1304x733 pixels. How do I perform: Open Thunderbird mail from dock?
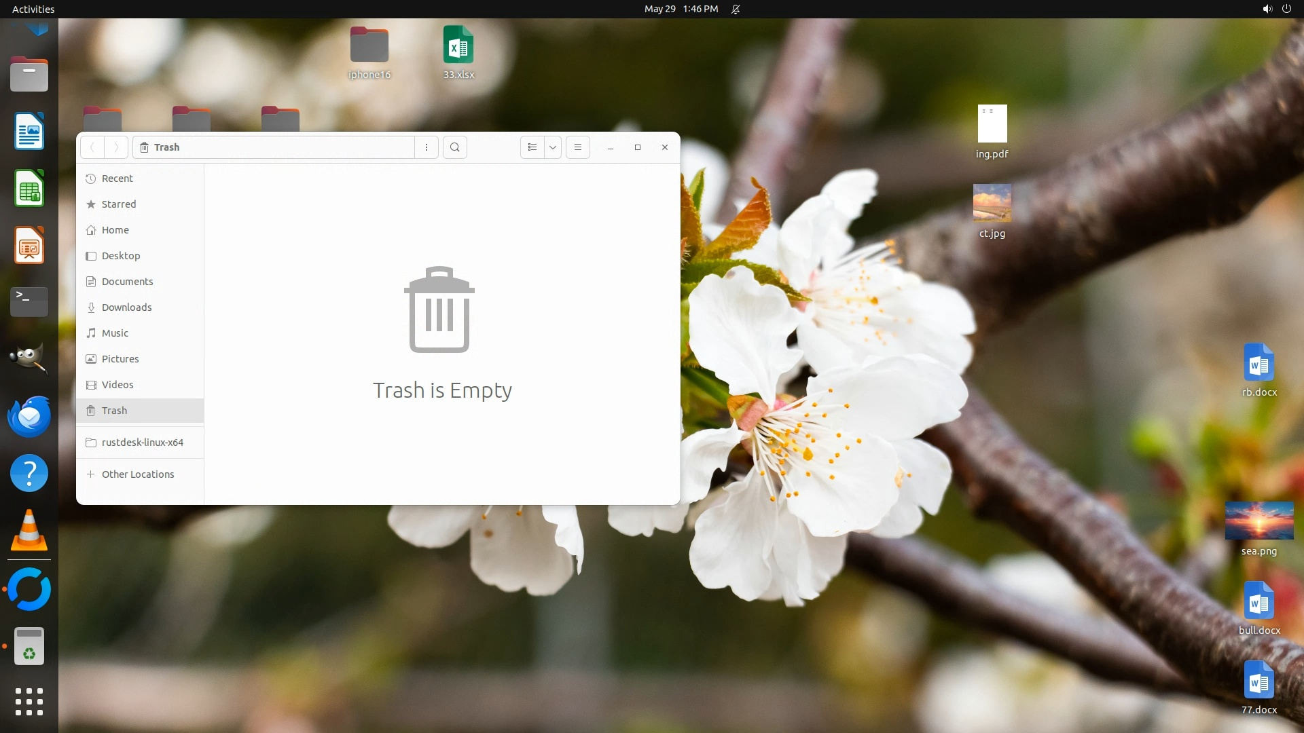point(29,416)
